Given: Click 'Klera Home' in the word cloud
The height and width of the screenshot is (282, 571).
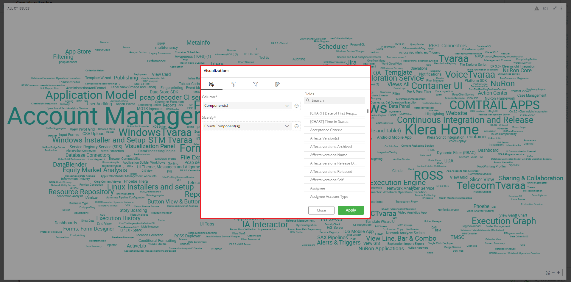Looking at the screenshot, I should 442,130.
